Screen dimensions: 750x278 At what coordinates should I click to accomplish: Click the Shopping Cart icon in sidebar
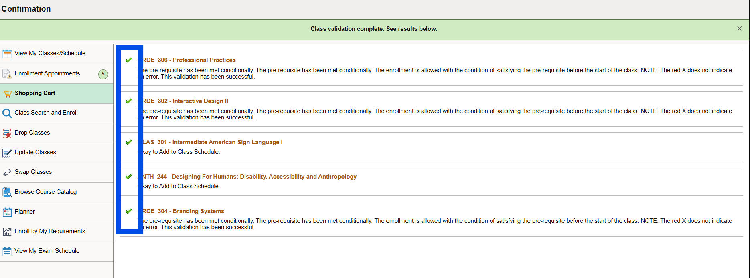tap(7, 93)
